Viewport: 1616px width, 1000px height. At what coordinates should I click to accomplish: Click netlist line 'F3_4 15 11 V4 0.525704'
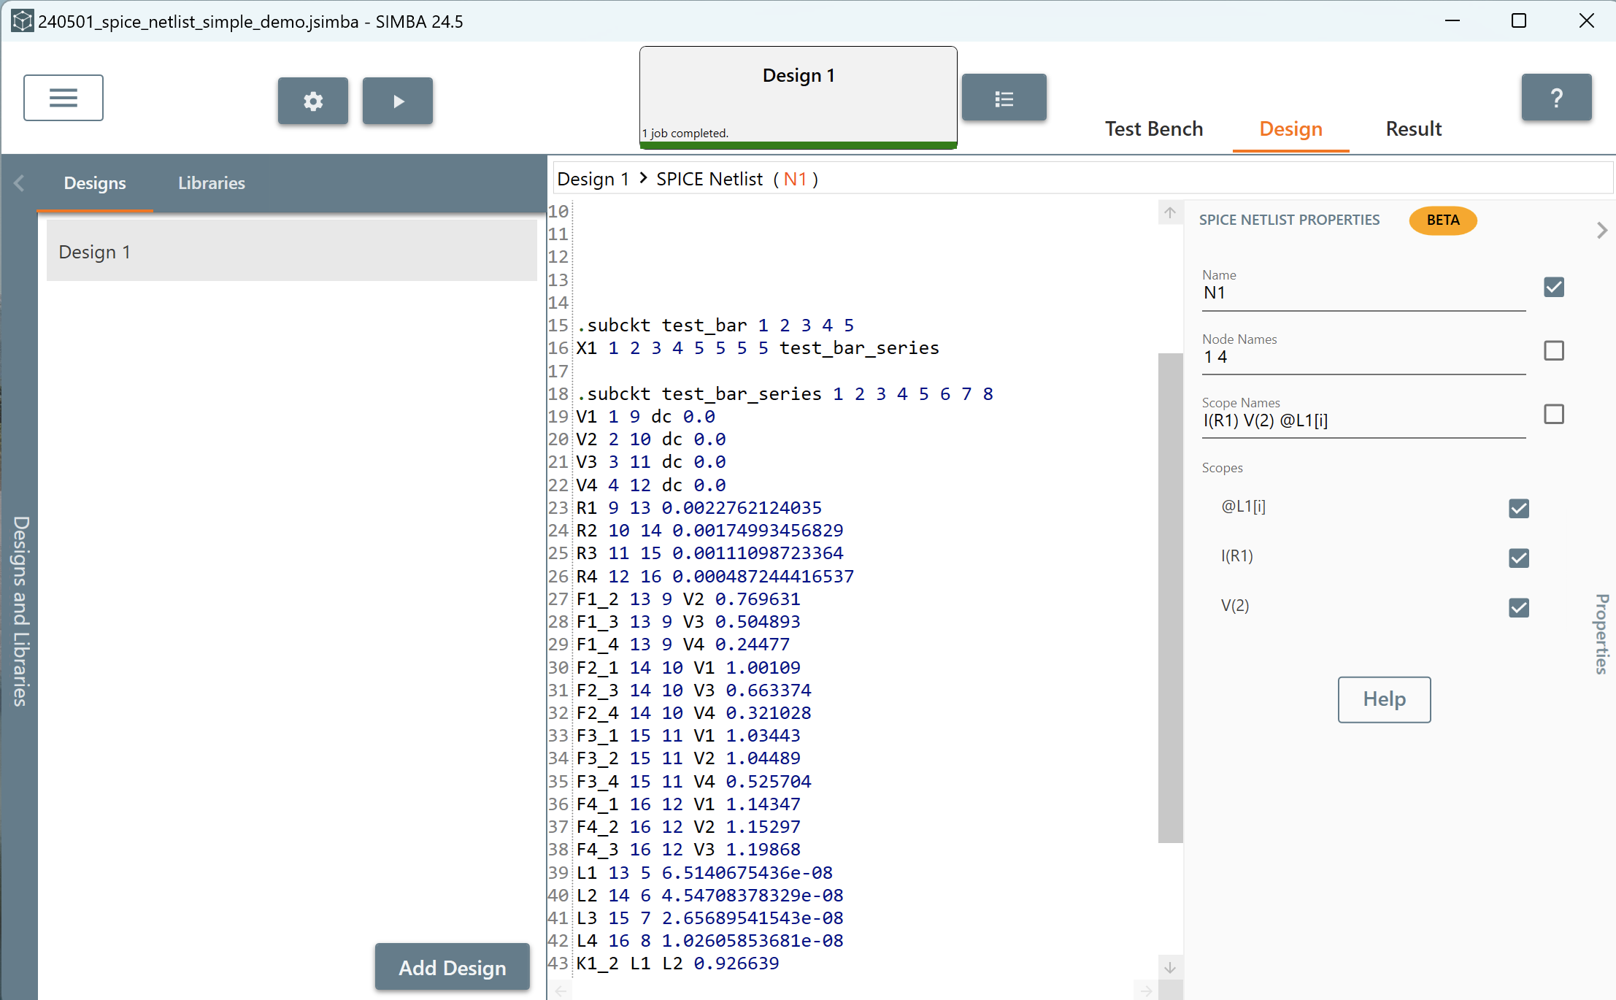click(x=693, y=781)
